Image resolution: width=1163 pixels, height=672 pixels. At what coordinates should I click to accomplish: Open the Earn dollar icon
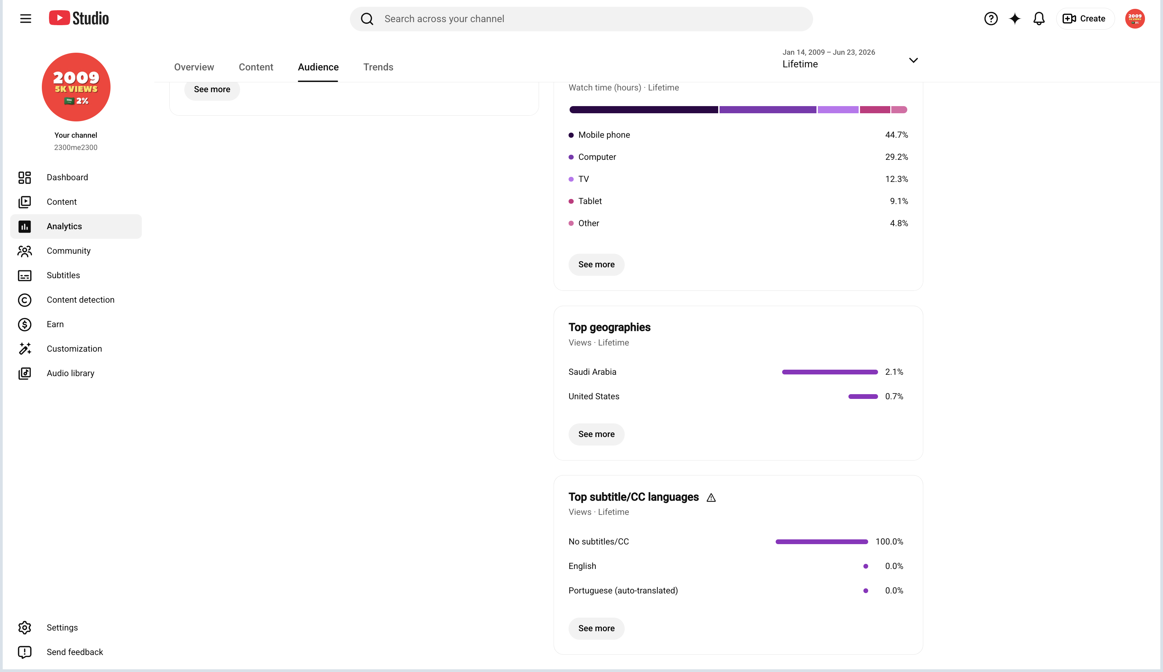[x=24, y=324]
